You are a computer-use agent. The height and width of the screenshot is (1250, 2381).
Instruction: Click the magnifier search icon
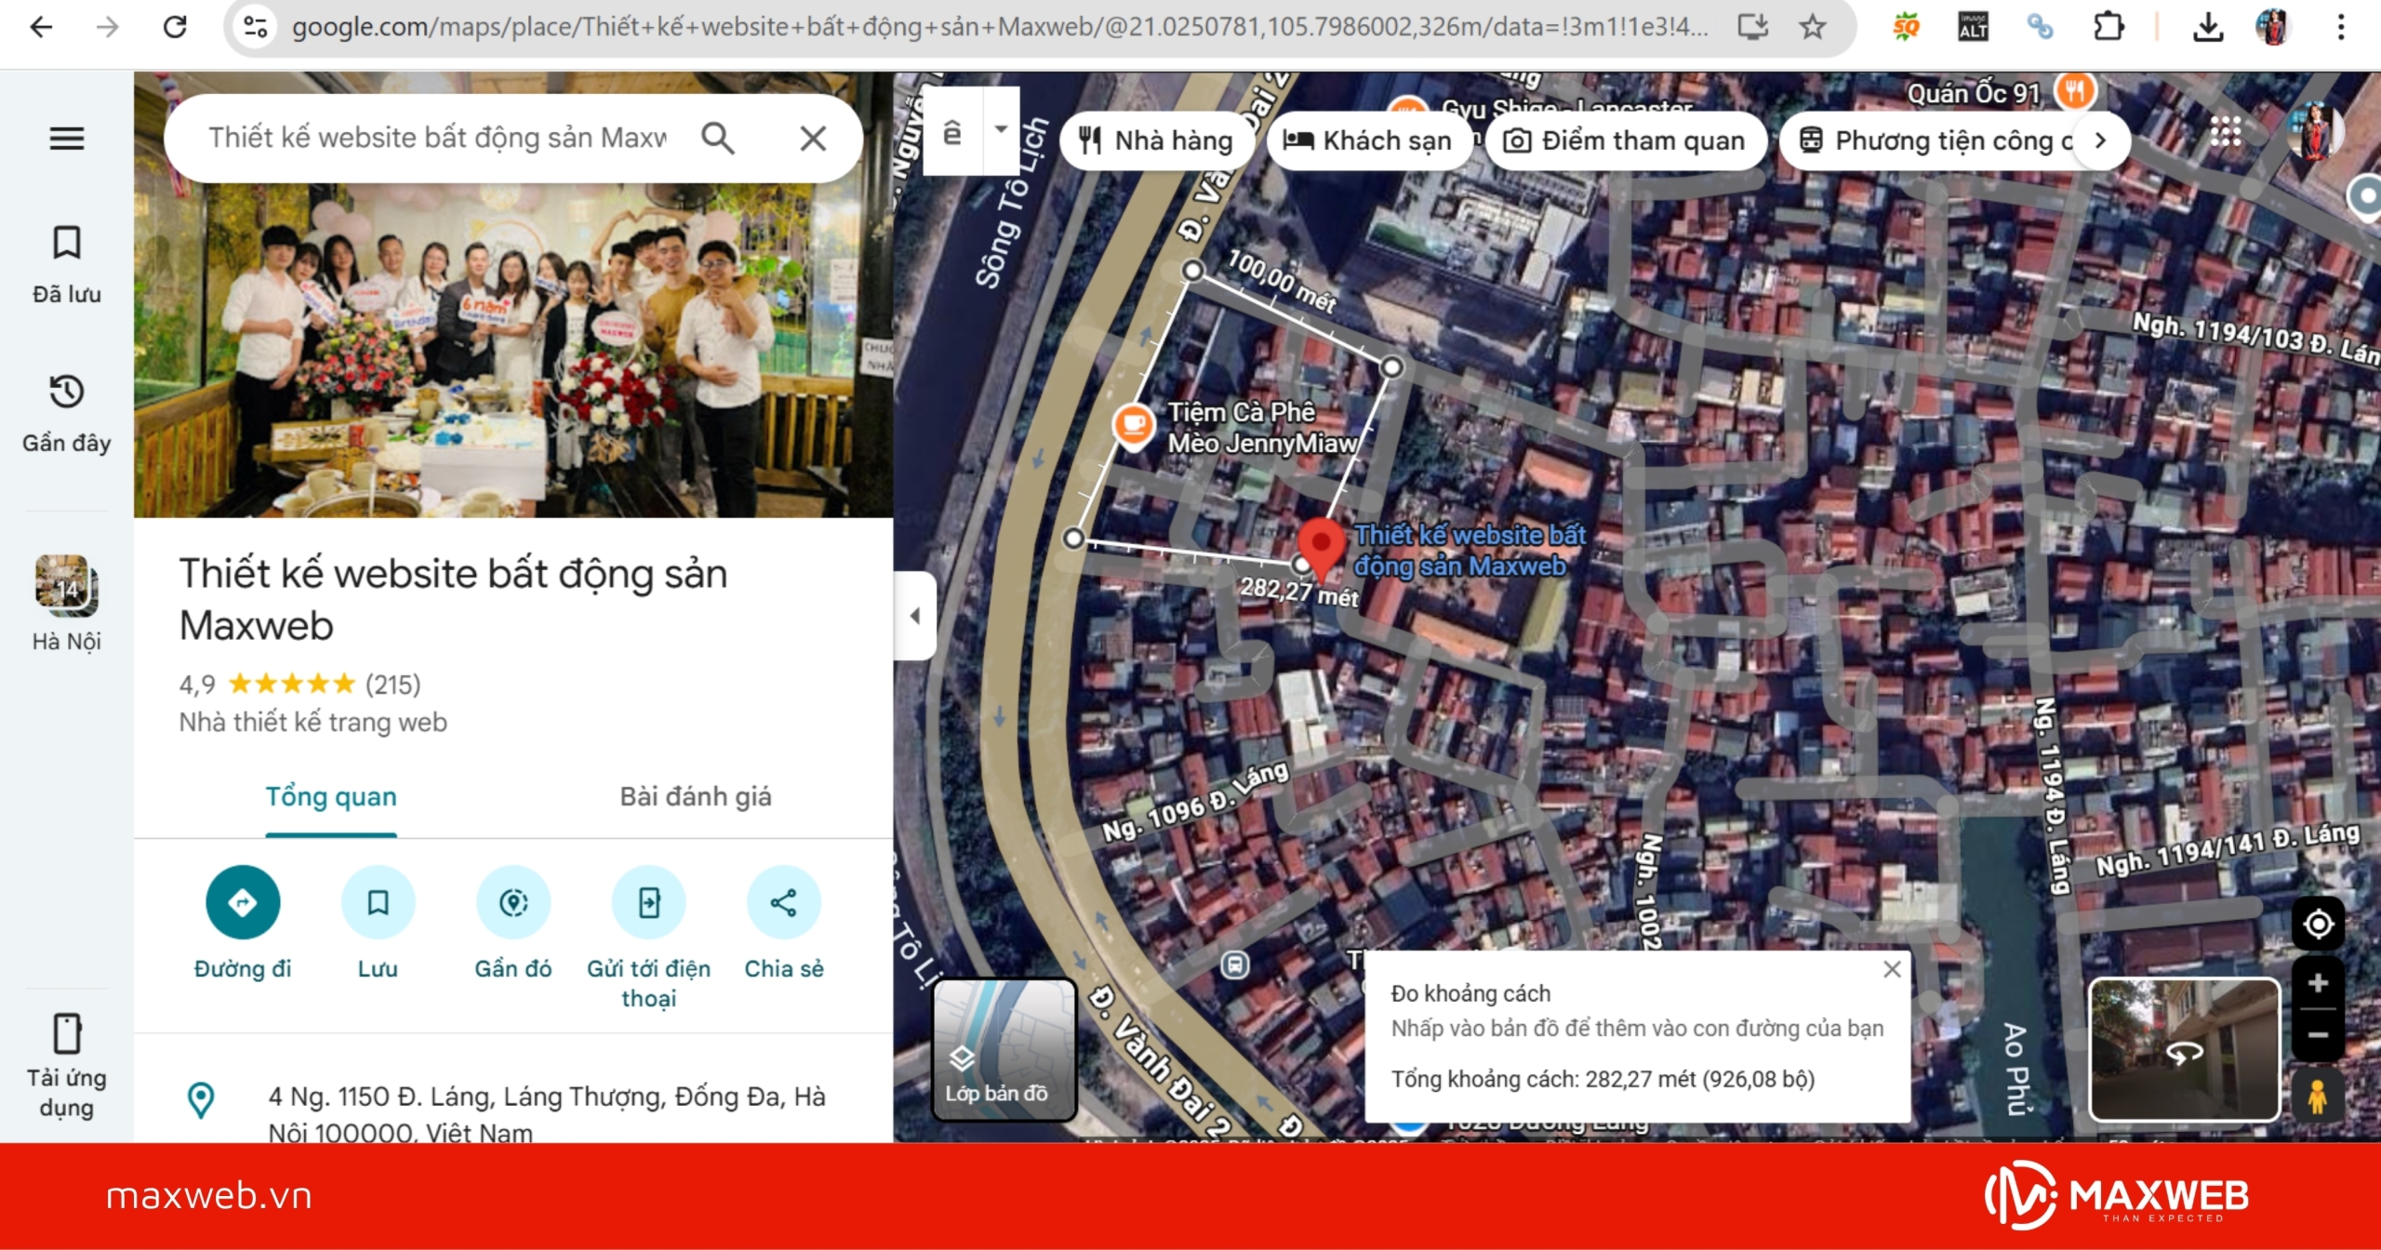[x=718, y=138]
